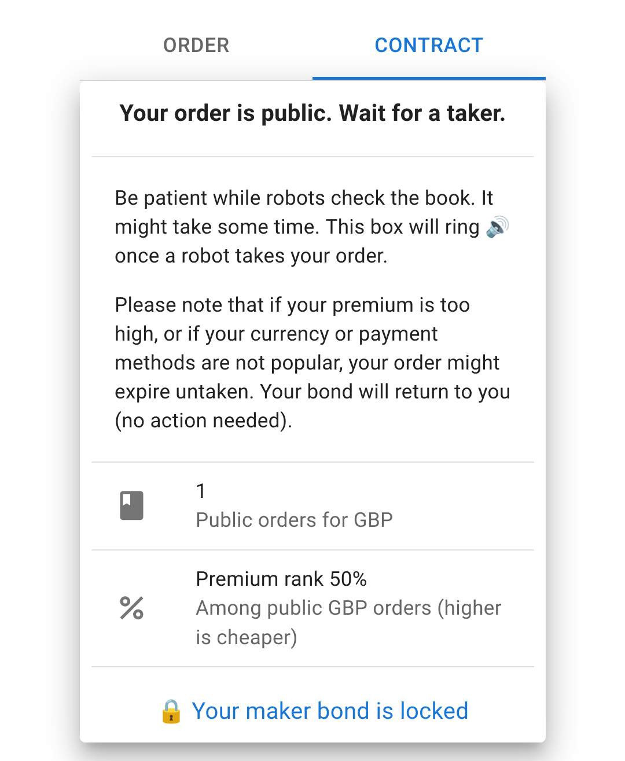Click the book icon for public orders
Viewport: 625px width, 761px height.
coord(131,505)
